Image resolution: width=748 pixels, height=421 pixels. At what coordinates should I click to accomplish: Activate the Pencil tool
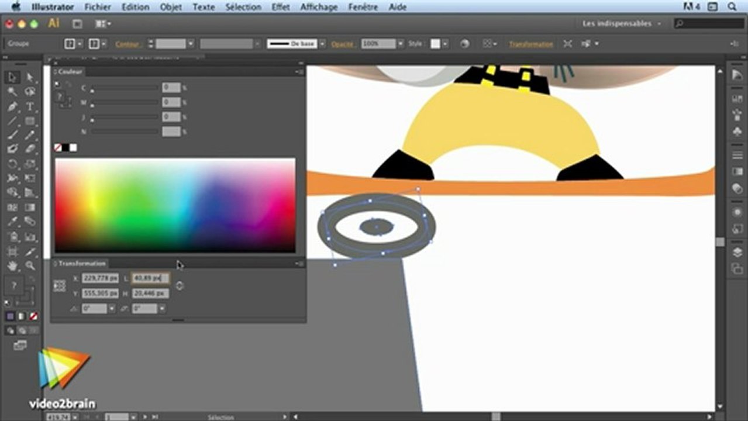pyautogui.click(x=30, y=135)
